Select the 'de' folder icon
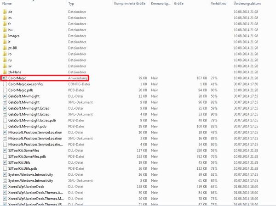Screen dimensions: 276x206 point(5,12)
